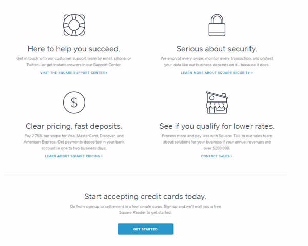Click the lifebuoy support icon
Viewport: 308px width, 246px height.
(74, 25)
